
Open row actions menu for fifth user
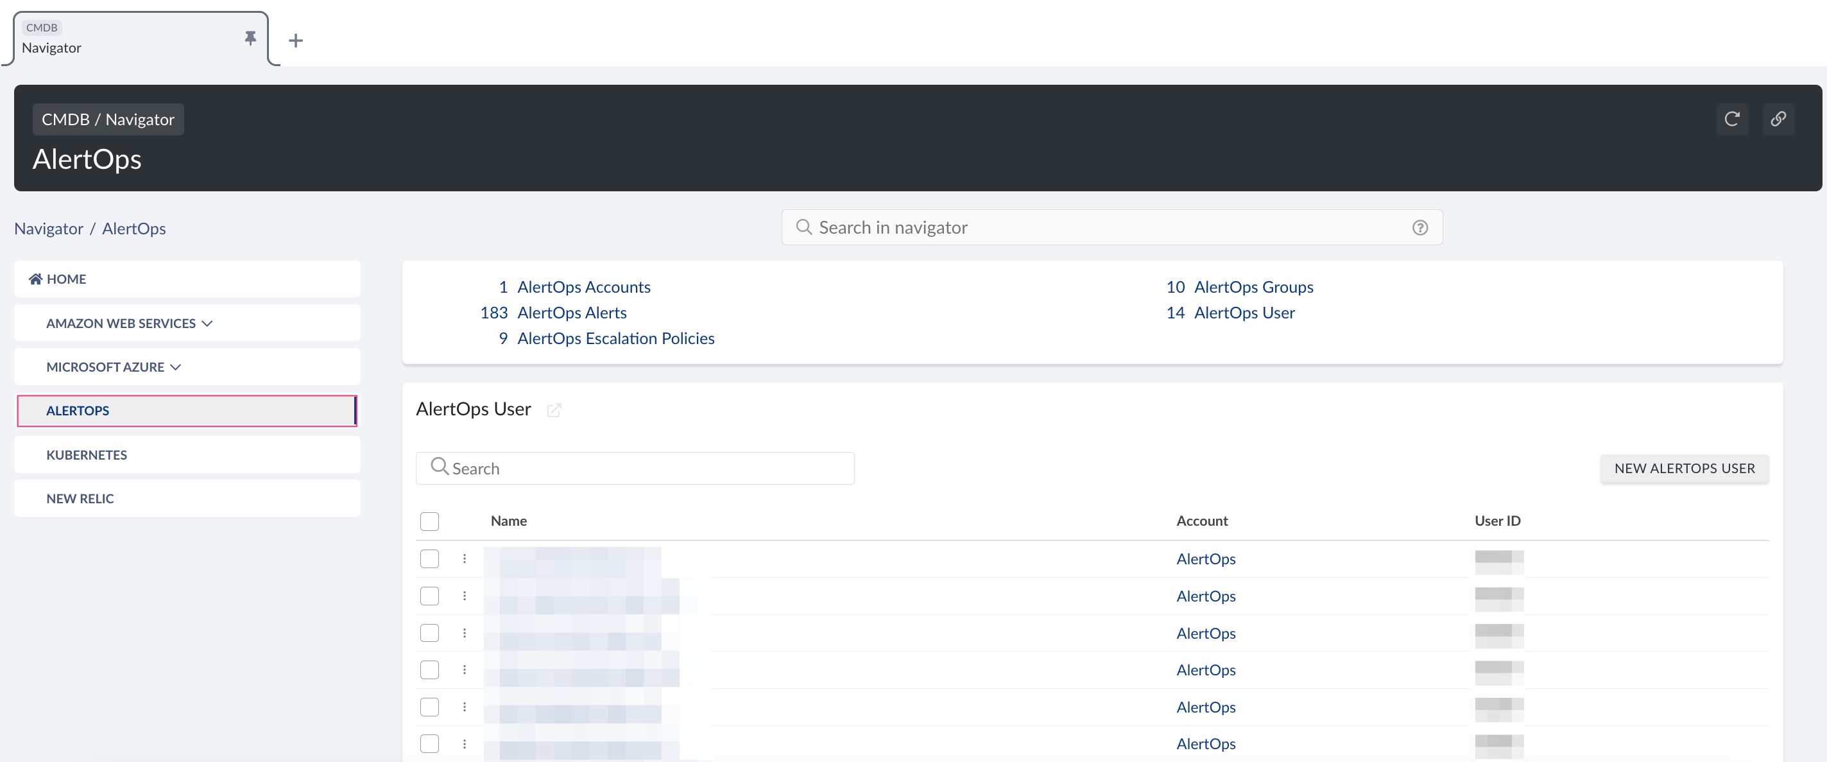(x=465, y=707)
